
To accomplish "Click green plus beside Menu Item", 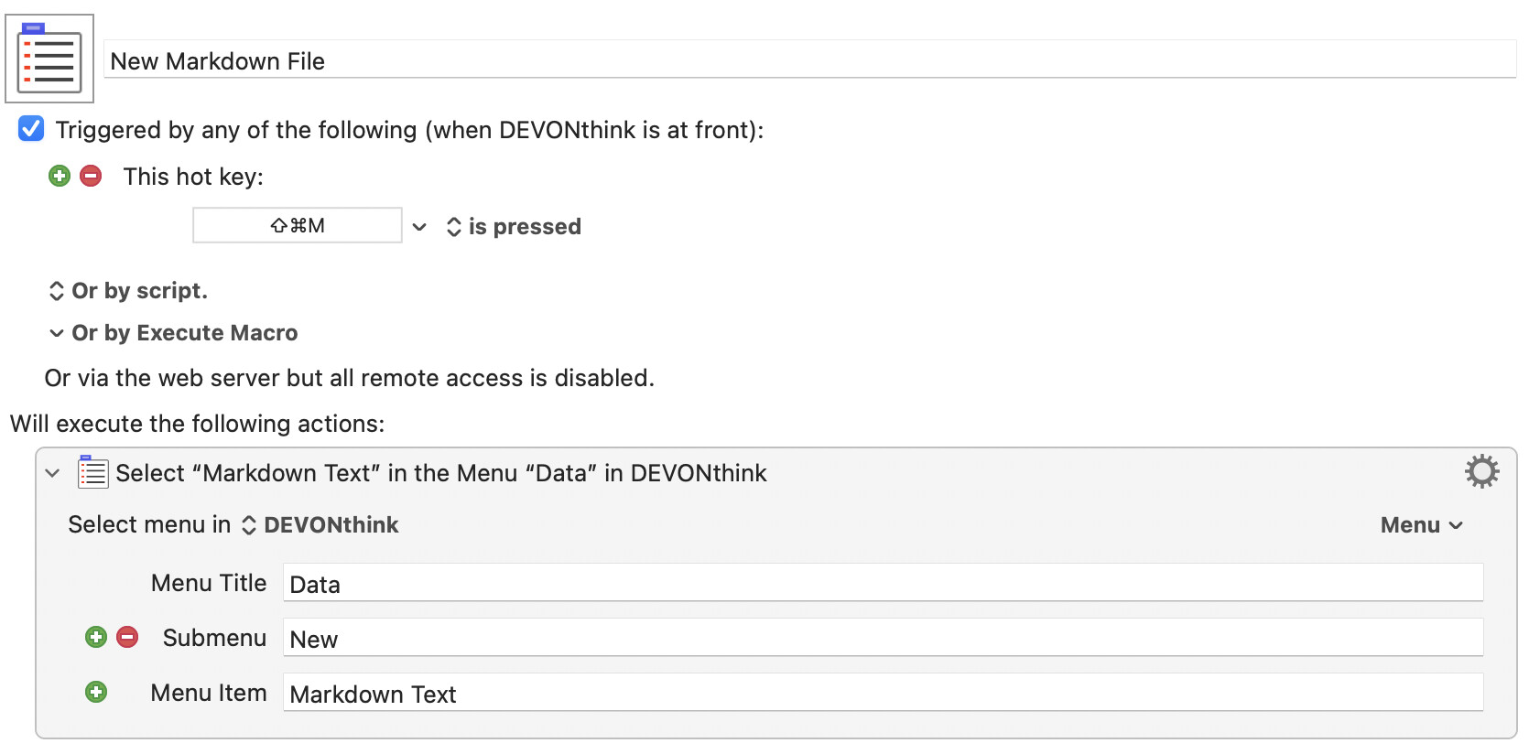I will [96, 692].
